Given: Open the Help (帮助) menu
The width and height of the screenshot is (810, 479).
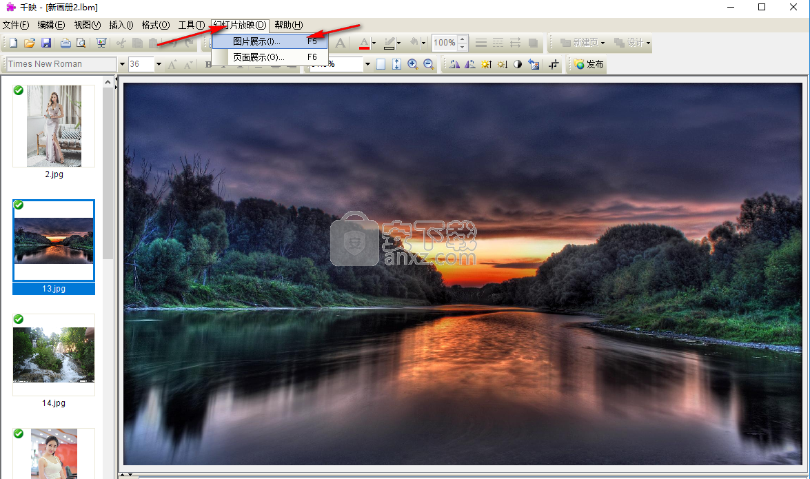Looking at the screenshot, I should coord(288,25).
